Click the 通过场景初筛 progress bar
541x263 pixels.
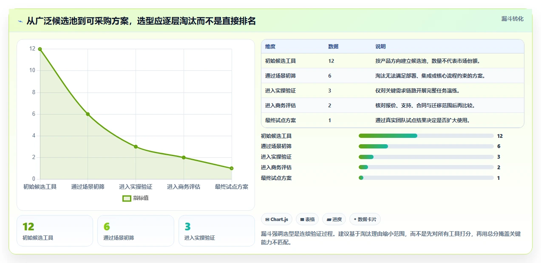tap(426, 146)
